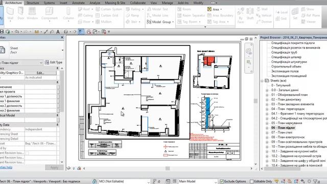
Task: Select the Строительный объем schedule
Action: pos(286,66)
